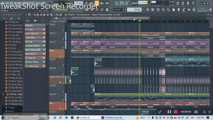The height and width of the screenshot is (120, 213).
Task: Toggle mute LED on Track 6
Action: pyautogui.click(x=63, y=74)
